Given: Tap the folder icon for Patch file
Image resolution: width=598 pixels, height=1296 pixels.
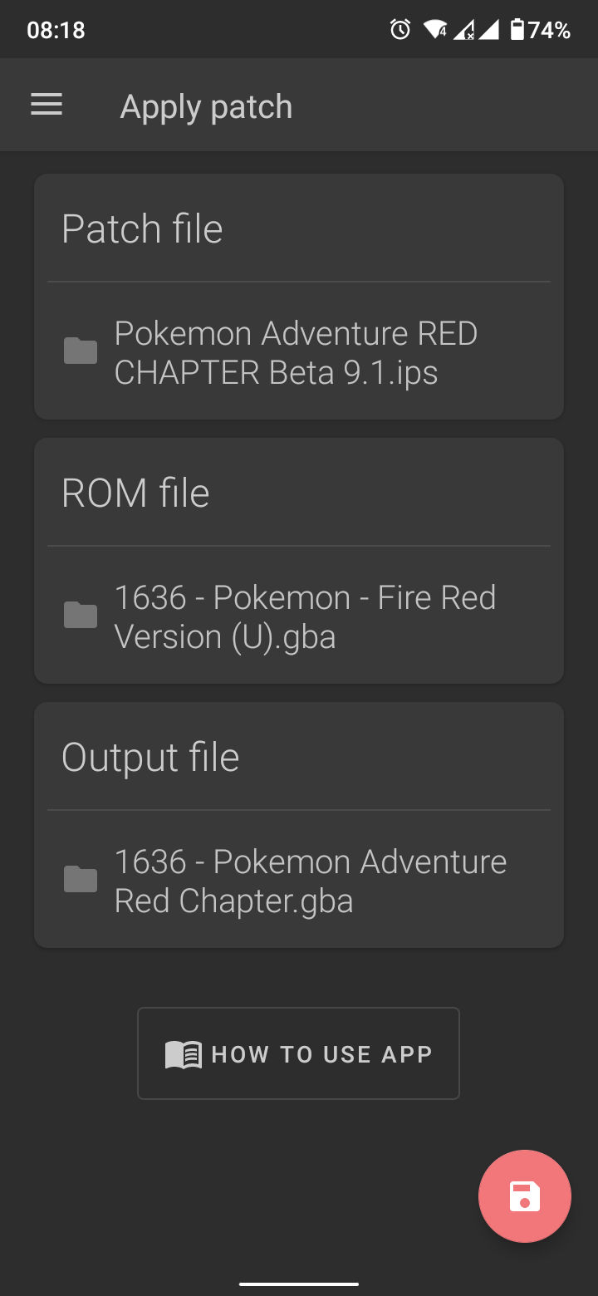Looking at the screenshot, I should pos(81,351).
